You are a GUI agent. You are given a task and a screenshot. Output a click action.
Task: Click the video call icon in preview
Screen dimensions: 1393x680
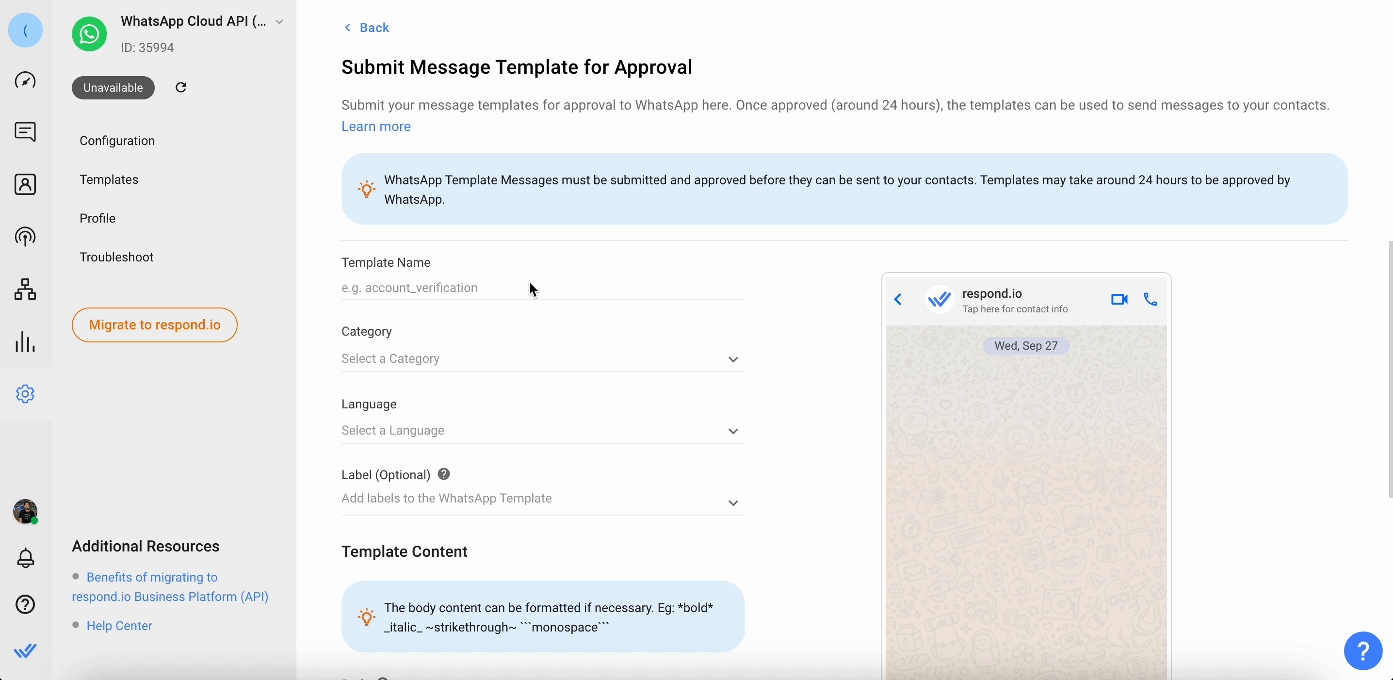(x=1119, y=299)
